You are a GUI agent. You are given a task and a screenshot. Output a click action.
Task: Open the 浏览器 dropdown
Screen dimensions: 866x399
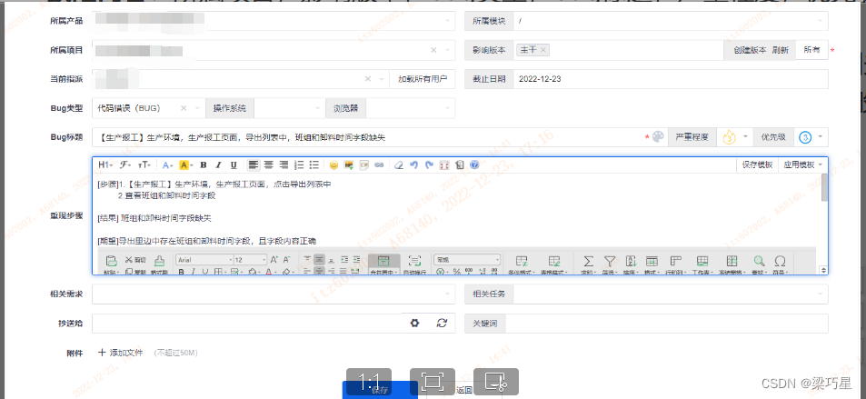tap(411, 108)
